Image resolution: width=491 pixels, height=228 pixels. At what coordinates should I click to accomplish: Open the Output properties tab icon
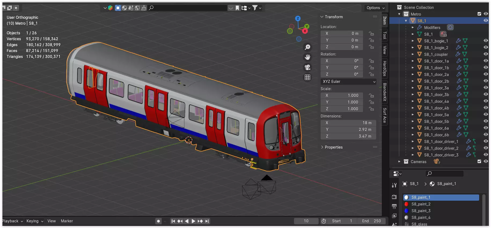click(x=394, y=206)
